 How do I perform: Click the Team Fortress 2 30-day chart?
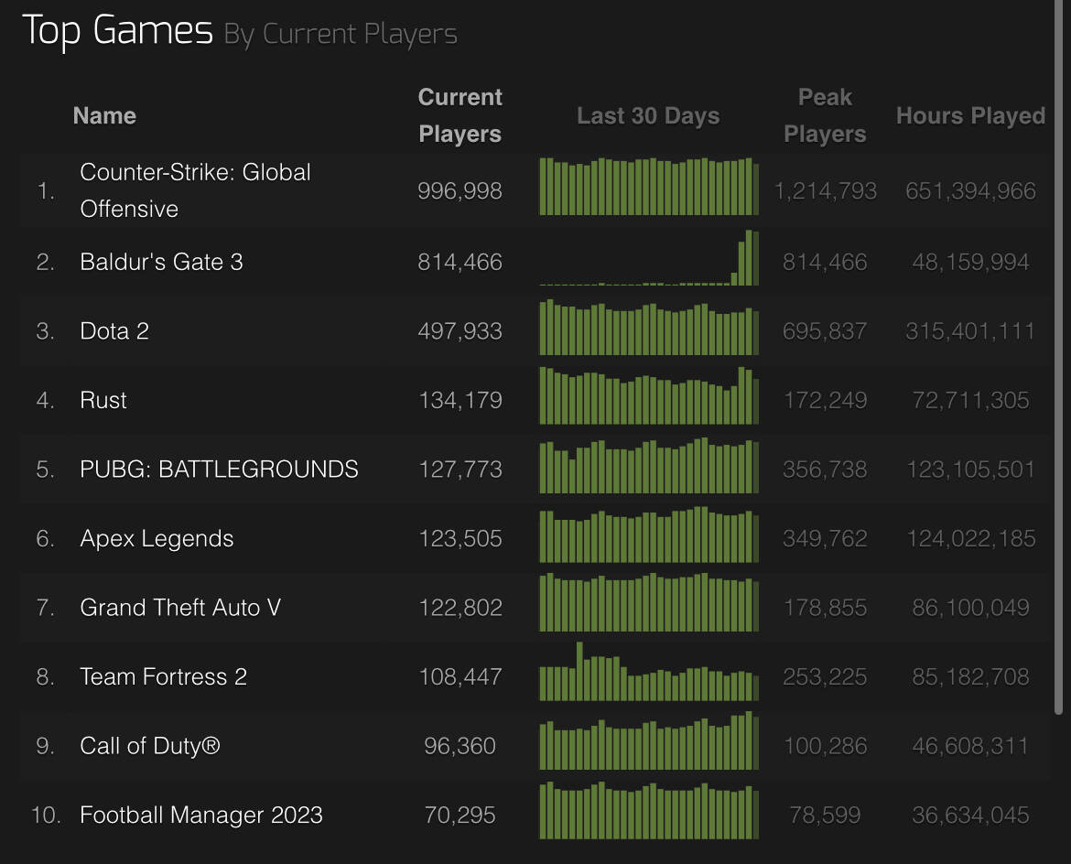[649, 672]
